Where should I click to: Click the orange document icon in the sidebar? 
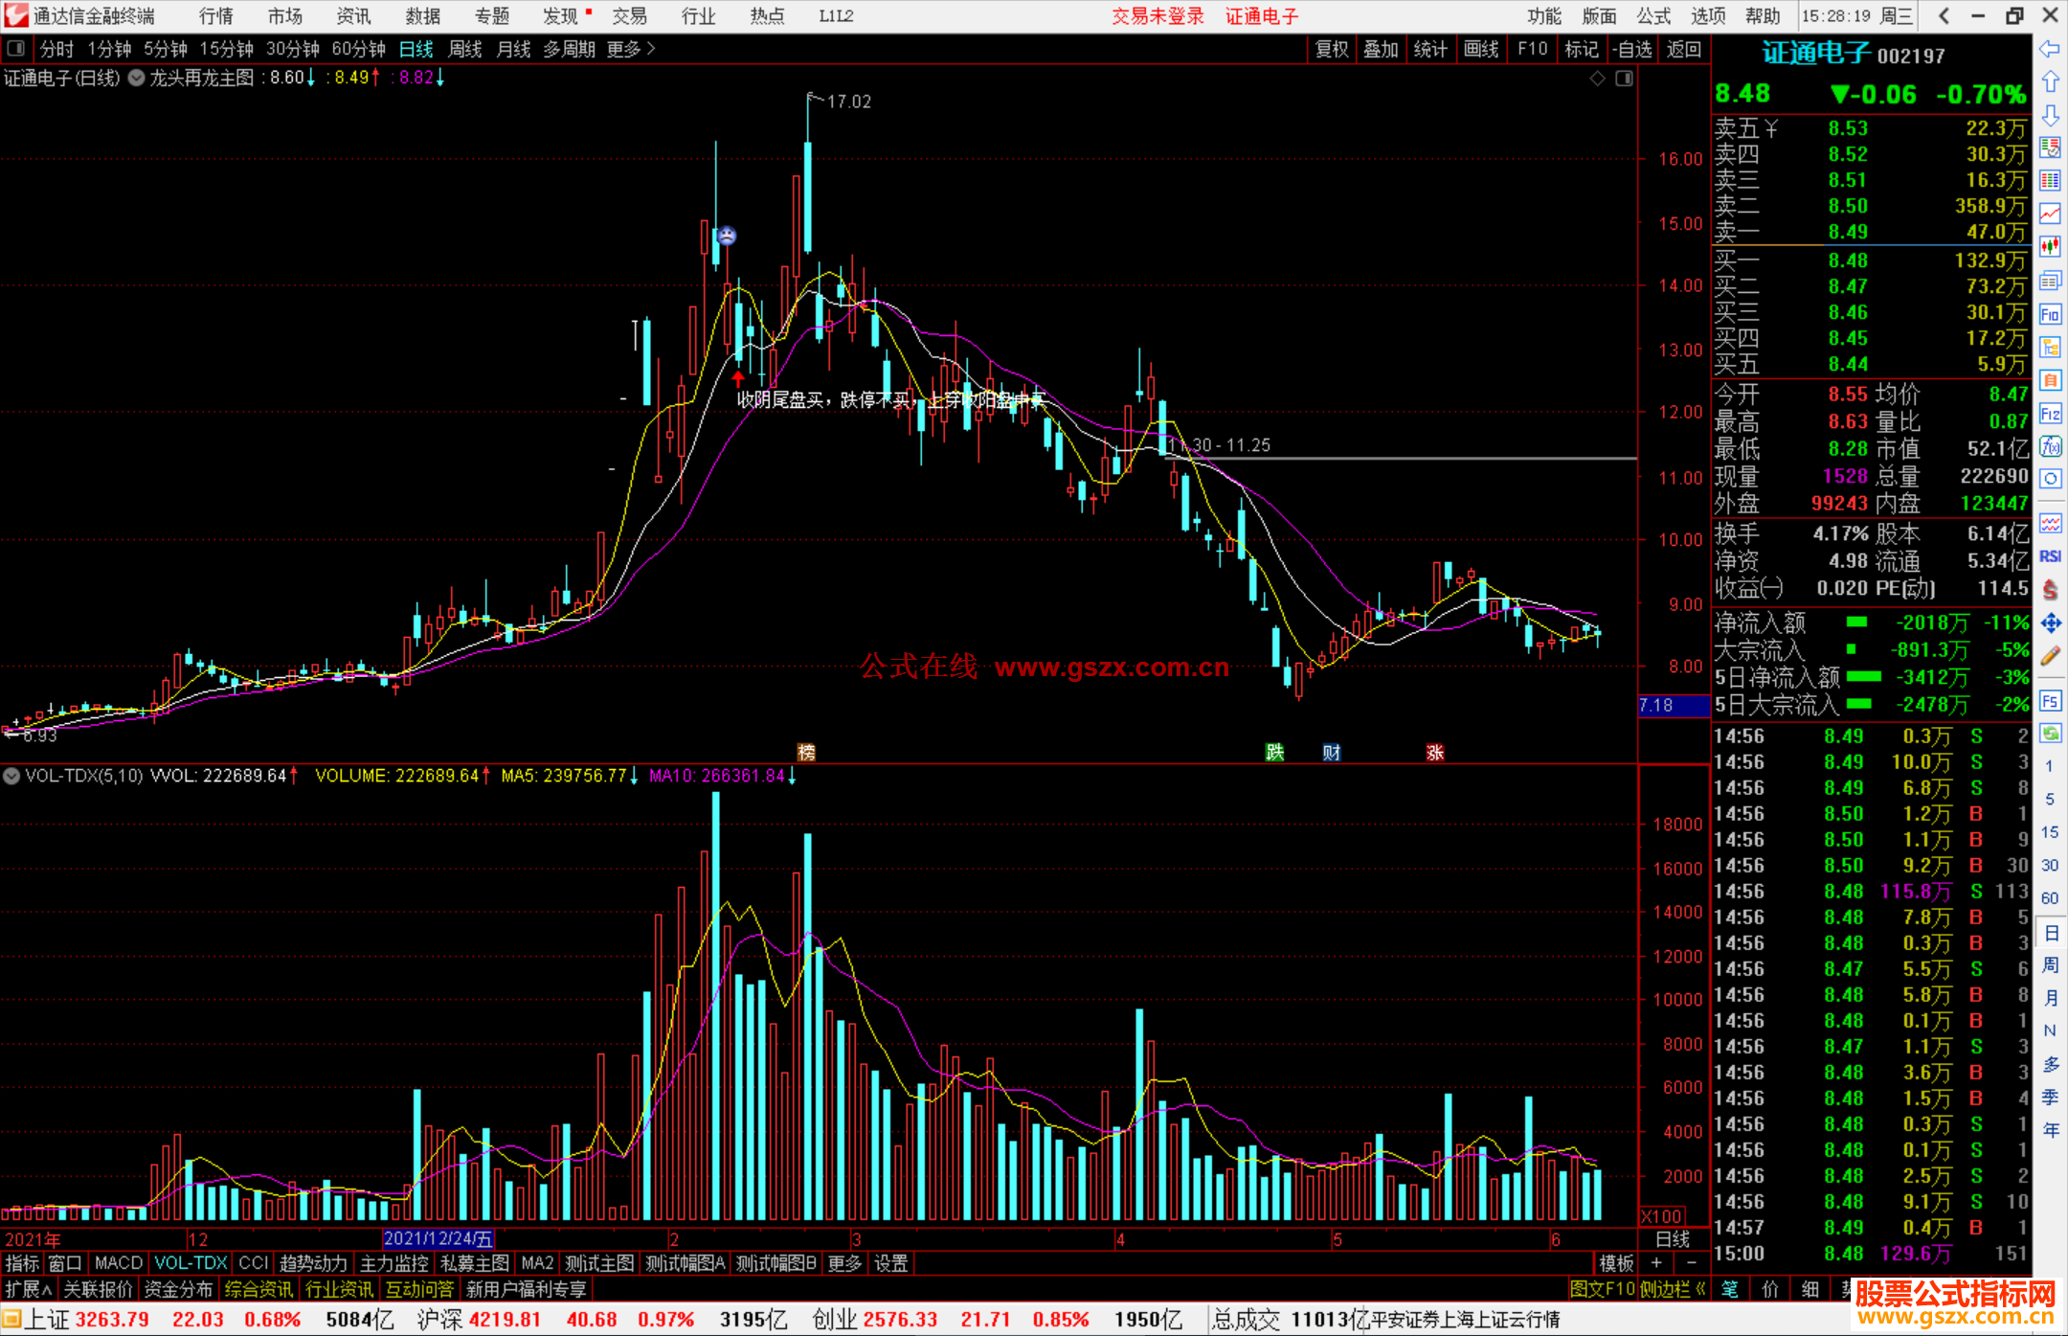(x=2050, y=380)
